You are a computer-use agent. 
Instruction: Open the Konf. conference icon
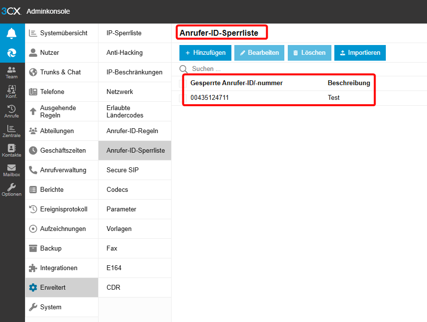12,92
